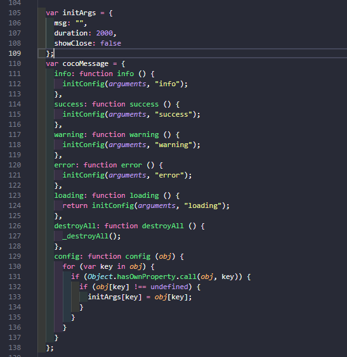Click line number 105 in the gutter

tap(15, 13)
